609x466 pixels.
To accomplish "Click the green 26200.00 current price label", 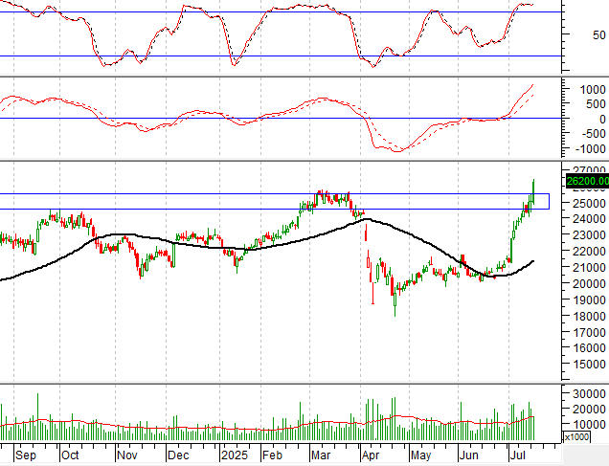I will 583,180.
